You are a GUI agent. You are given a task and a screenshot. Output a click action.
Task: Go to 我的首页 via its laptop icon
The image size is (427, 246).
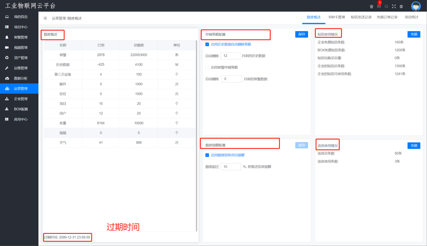[x=7, y=17]
